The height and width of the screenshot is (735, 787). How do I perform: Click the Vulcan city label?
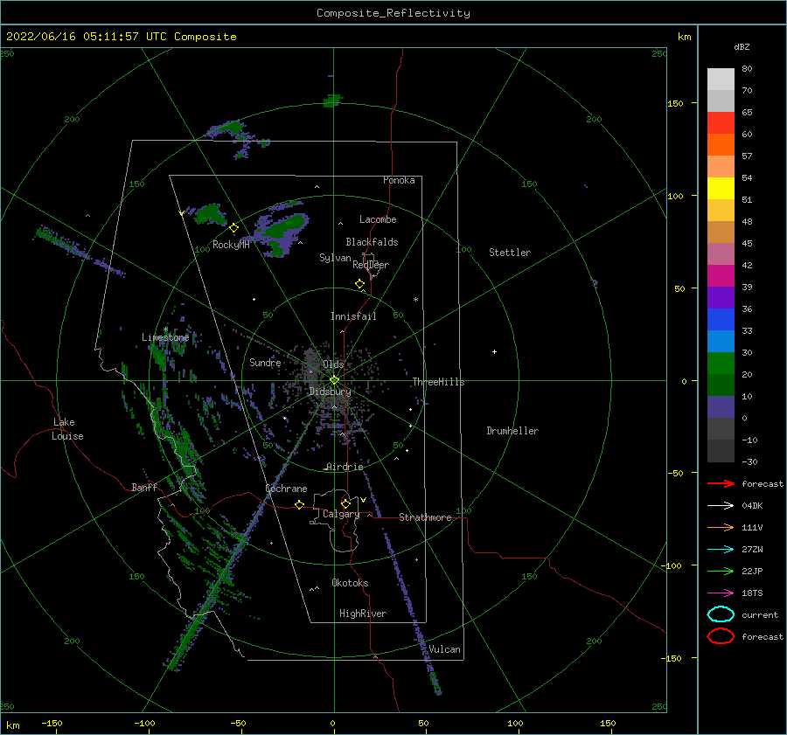[444, 649]
